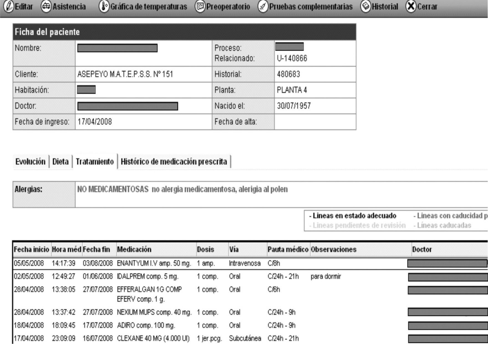Screen dimensions: 488x344
Task: Open Histórico de medicación prescrita tab
Action: (174, 162)
